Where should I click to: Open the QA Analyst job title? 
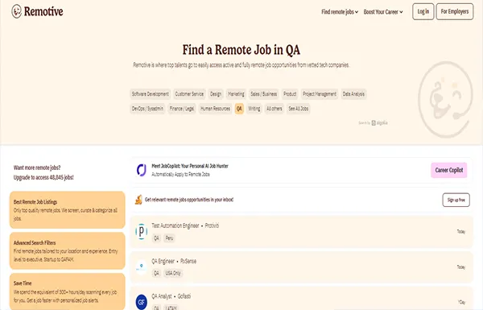[x=162, y=296]
